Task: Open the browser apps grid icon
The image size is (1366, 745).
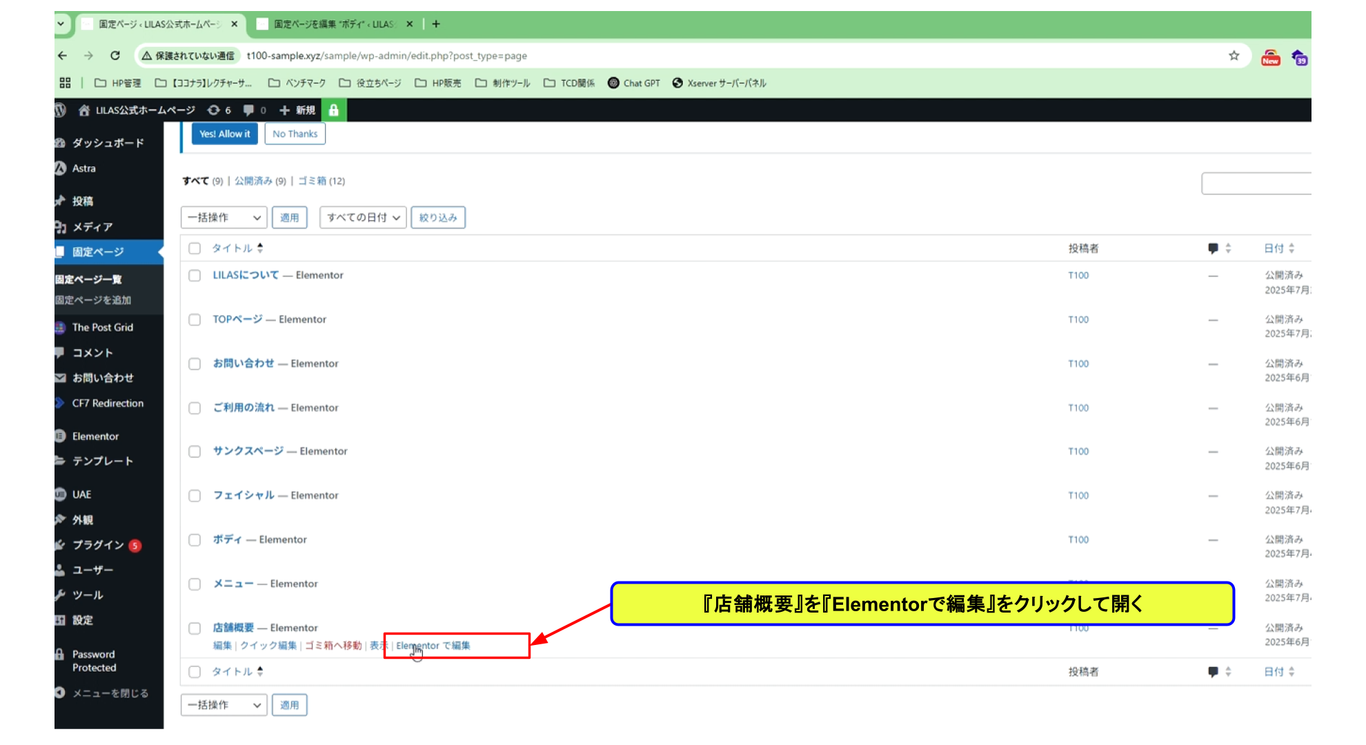Action: click(66, 83)
